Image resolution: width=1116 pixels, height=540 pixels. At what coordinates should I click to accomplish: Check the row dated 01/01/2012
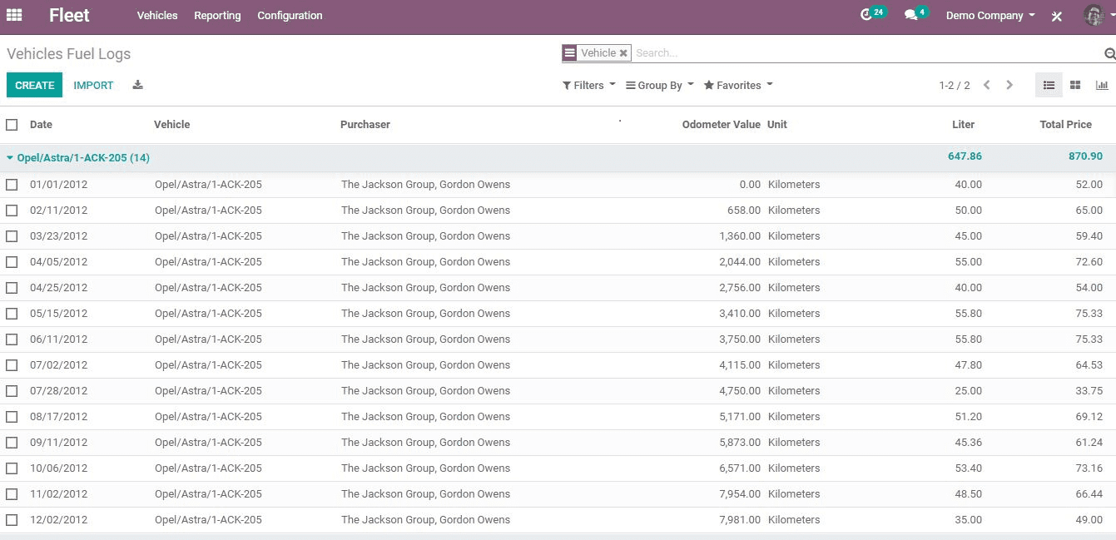coord(12,185)
